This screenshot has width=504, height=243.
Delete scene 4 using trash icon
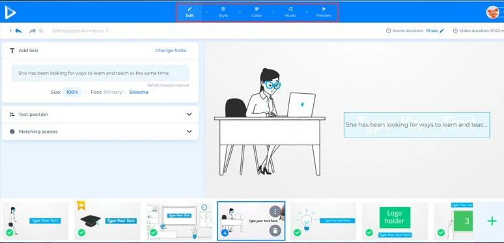pos(275,230)
